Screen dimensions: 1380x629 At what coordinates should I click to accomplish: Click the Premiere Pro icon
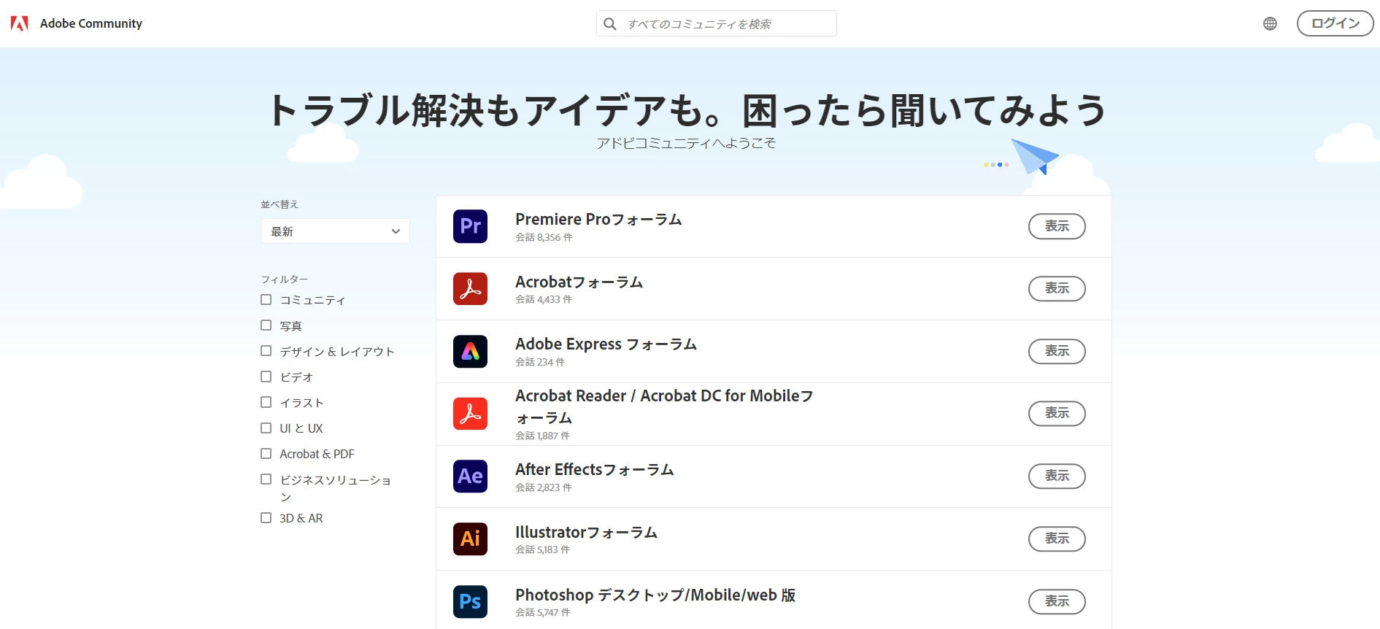click(470, 226)
